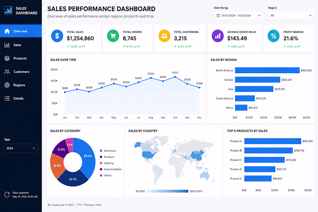Click the Product B sales bar
The height and width of the screenshot is (212, 318).
[269, 150]
